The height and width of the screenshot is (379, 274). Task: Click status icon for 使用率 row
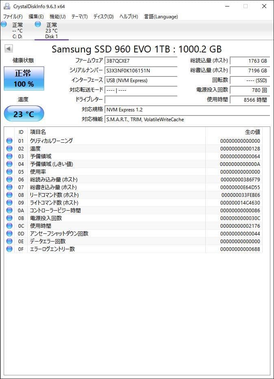9,172
